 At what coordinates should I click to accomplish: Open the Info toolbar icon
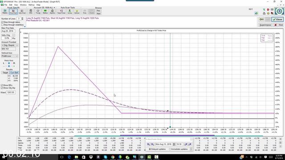(x=31, y=12)
